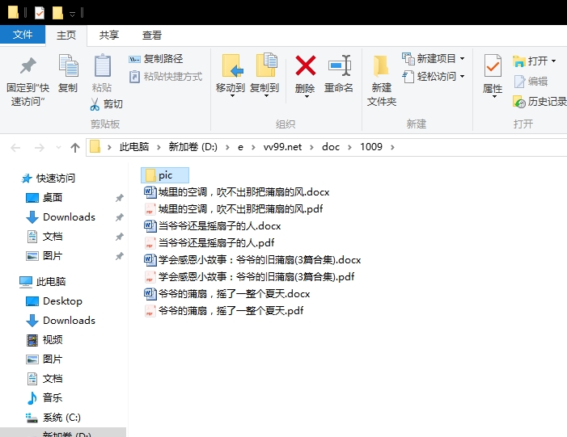Click the Open (打开) ribbon button
This screenshot has width=567, height=437.
[x=534, y=61]
